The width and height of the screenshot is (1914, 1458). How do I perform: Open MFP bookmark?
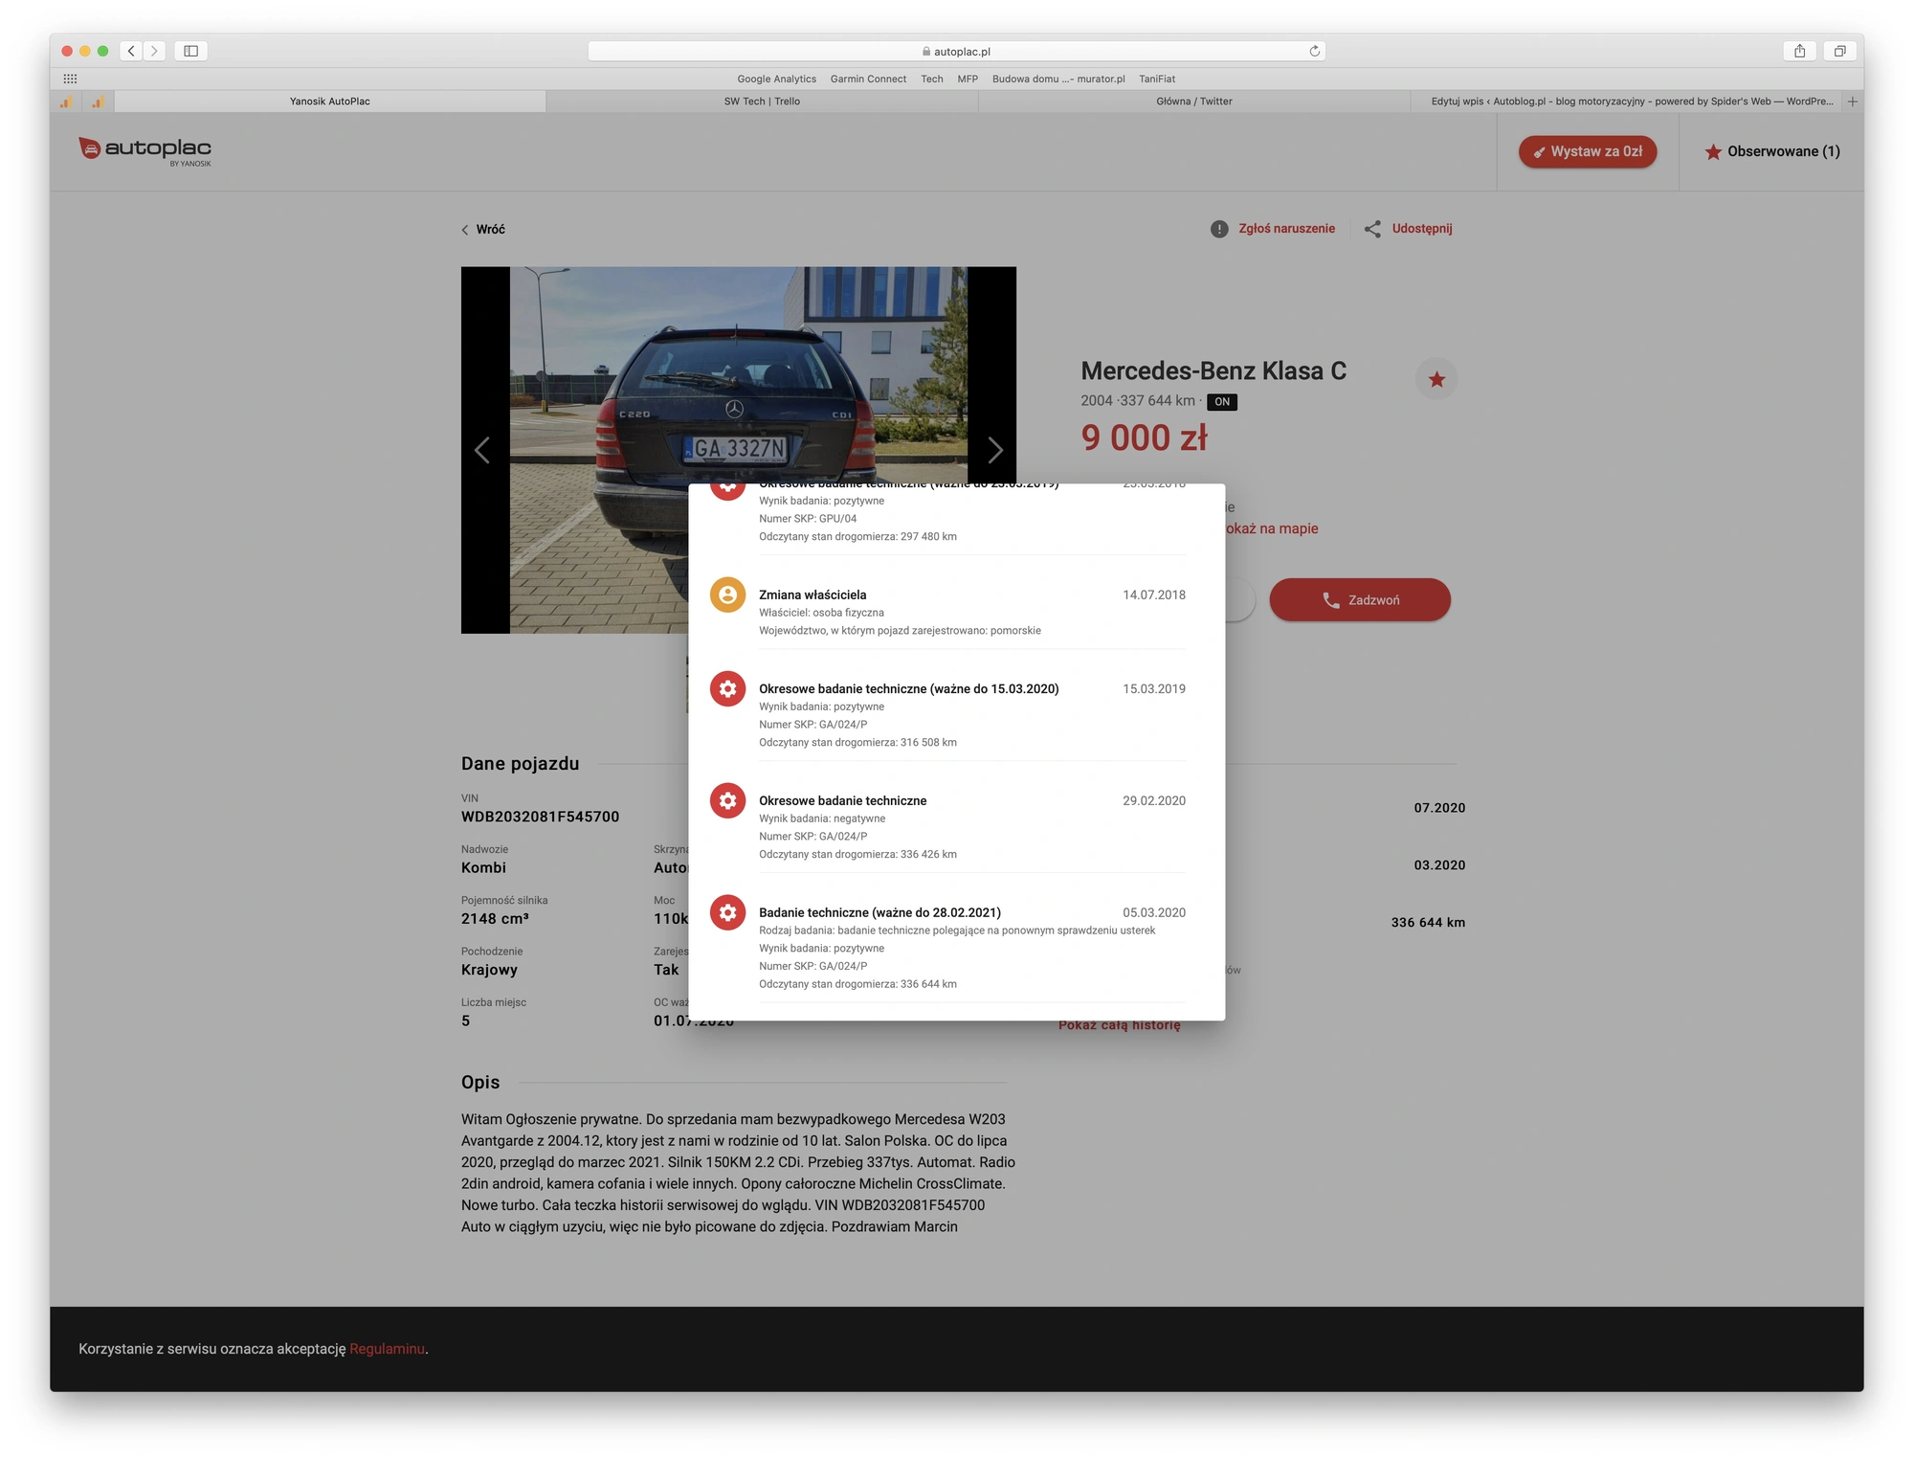[x=968, y=79]
